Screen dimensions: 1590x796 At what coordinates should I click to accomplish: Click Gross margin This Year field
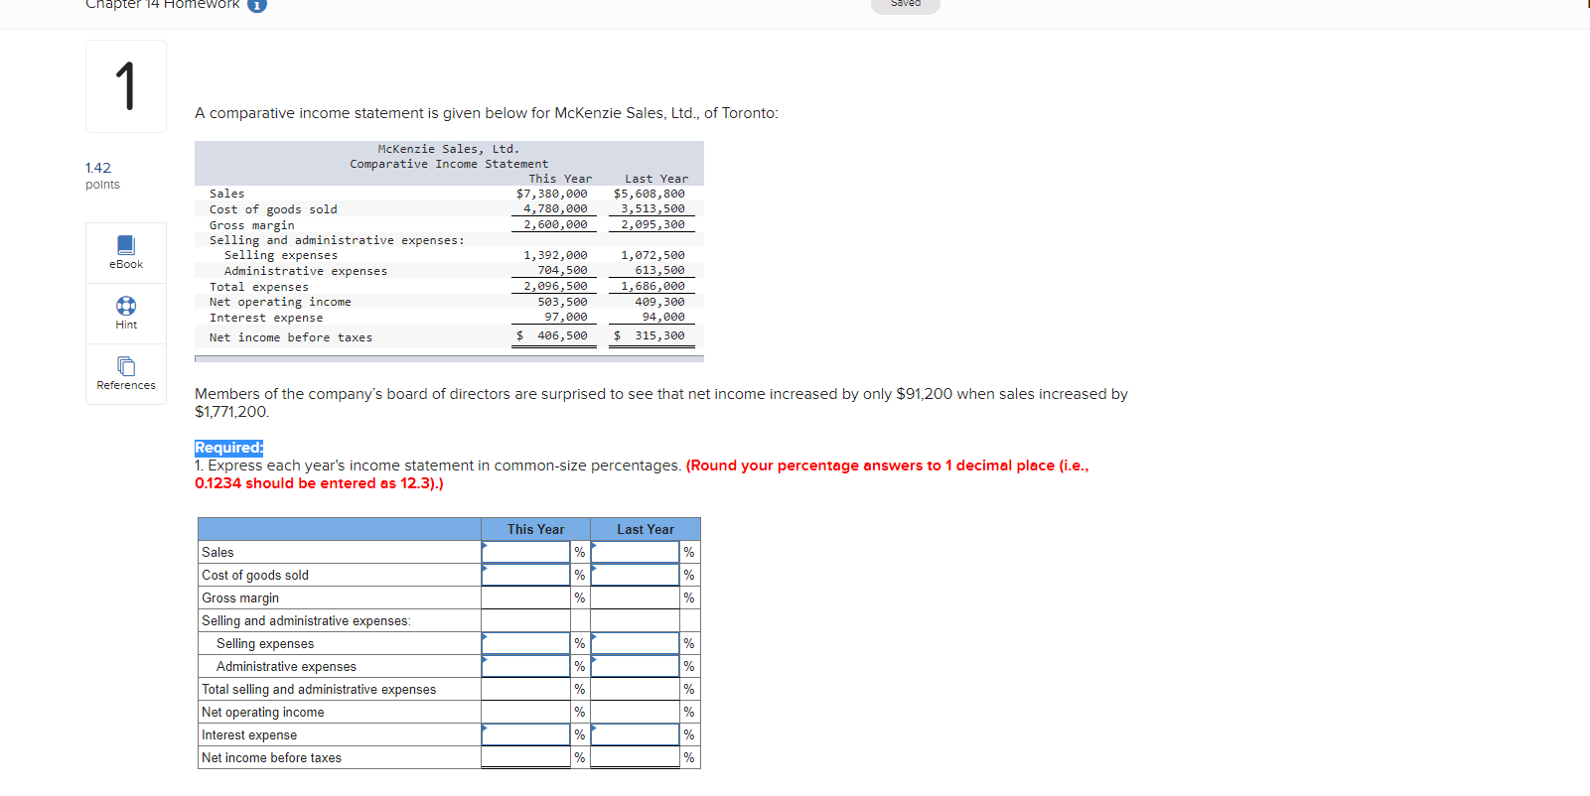(525, 597)
